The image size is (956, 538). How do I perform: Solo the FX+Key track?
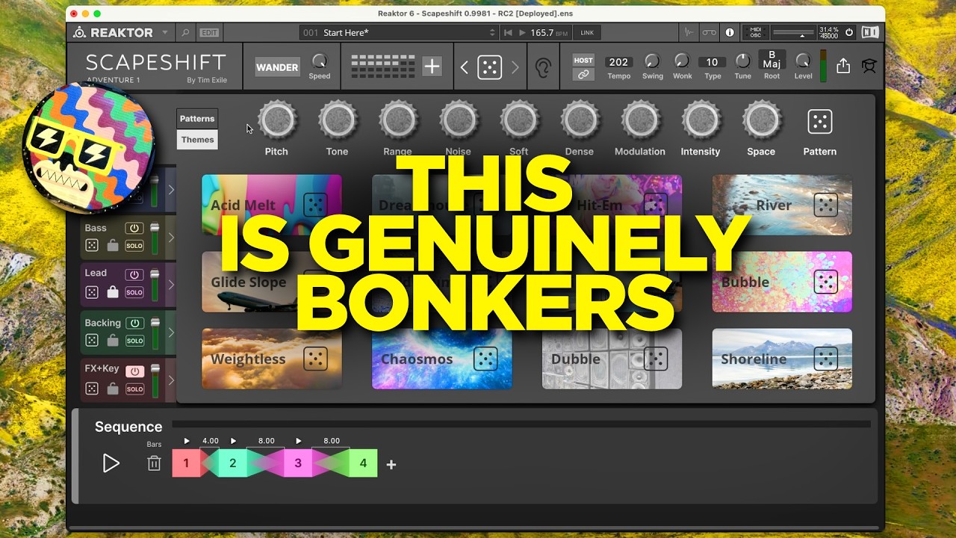pos(134,389)
